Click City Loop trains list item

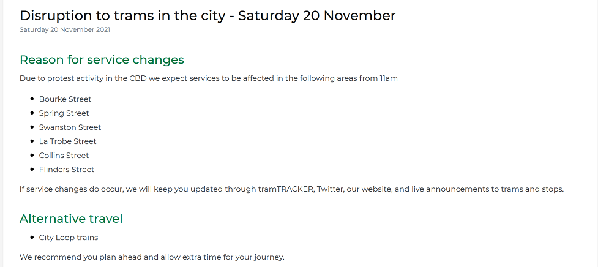69,238
